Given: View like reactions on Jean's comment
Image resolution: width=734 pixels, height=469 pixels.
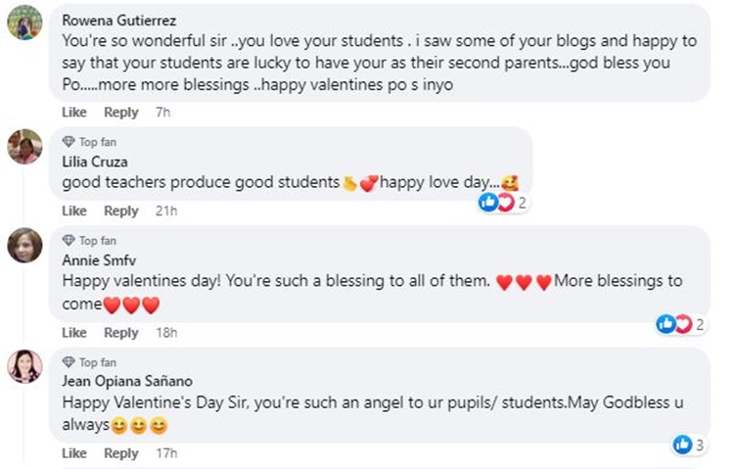Looking at the screenshot, I should (x=689, y=446).
